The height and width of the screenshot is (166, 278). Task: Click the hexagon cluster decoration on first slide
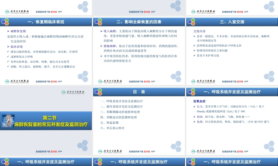pyautogui.click(x=82, y=7)
